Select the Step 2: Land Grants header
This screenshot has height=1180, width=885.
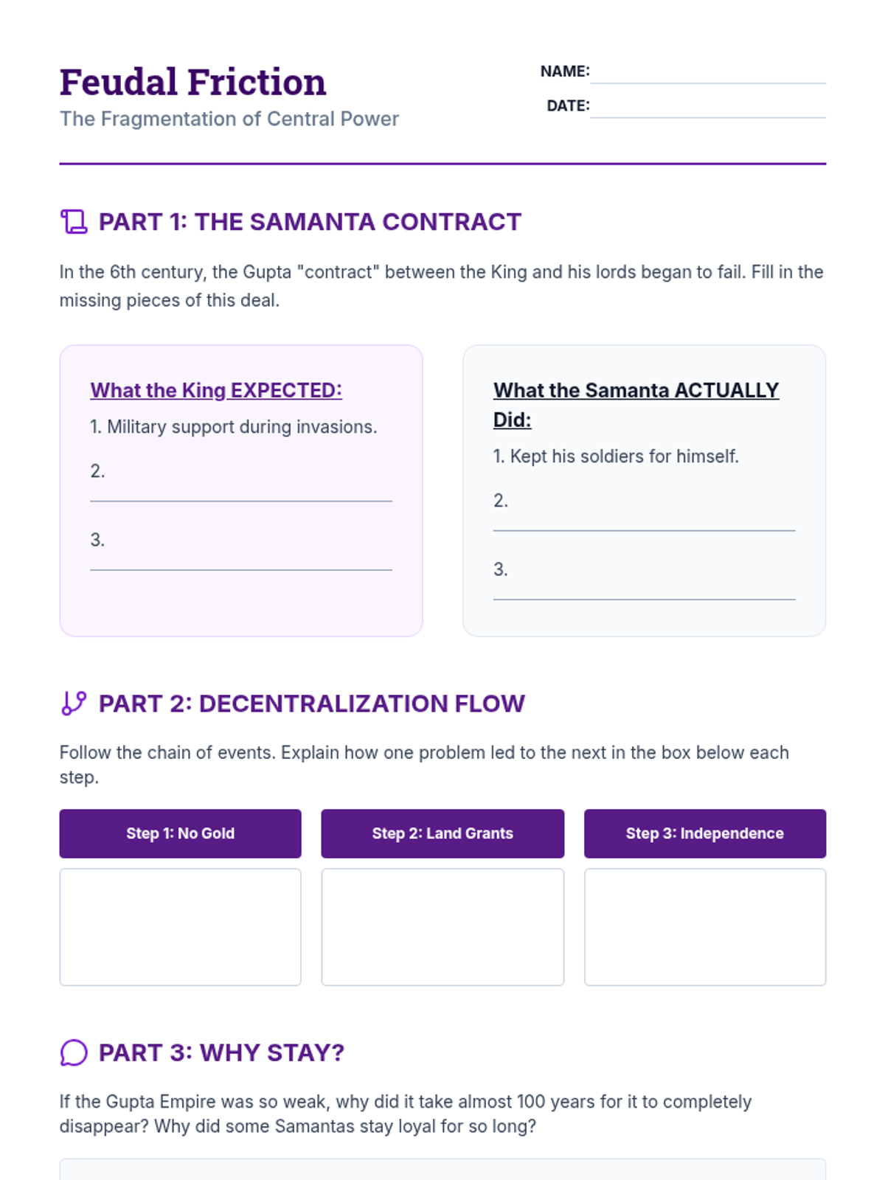coord(442,833)
